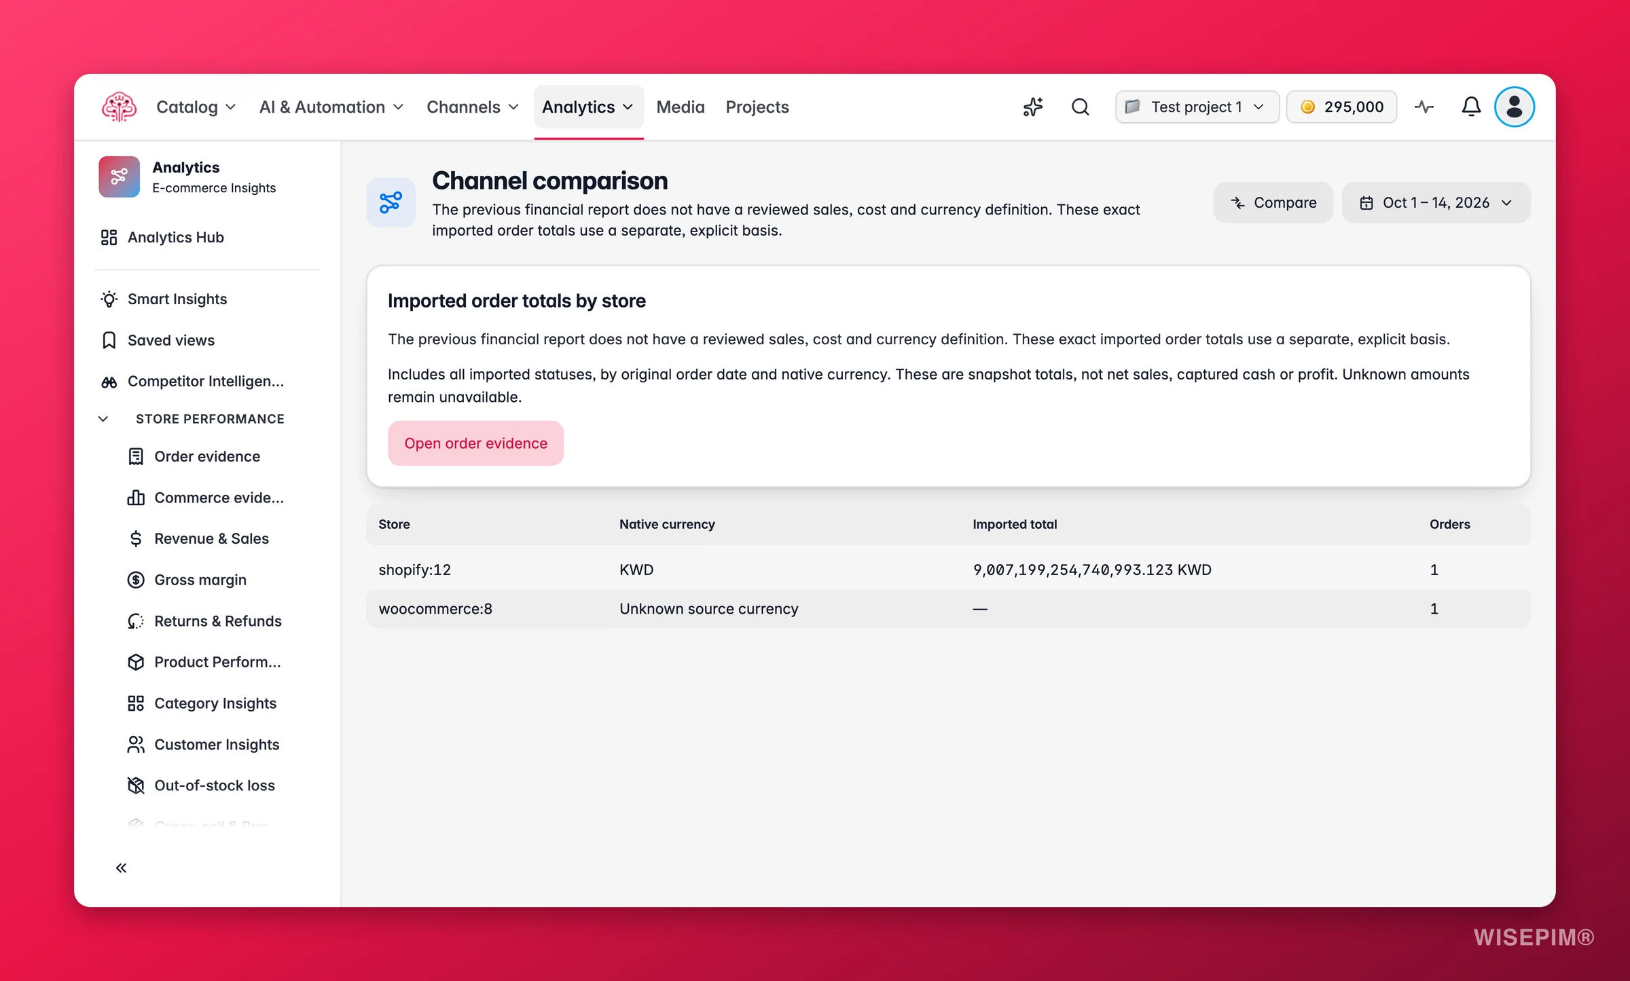This screenshot has height=981, width=1630.
Task: Click the Channel comparison header icon
Action: click(391, 202)
